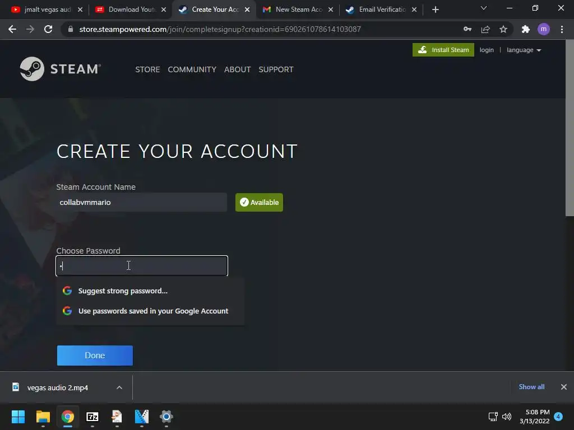Screen dimensions: 574x430
Task: Open the Extensions puzzle icon
Action: pyautogui.click(x=526, y=29)
